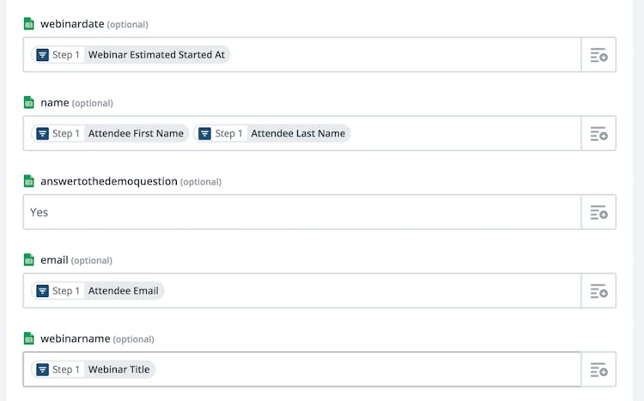The width and height of the screenshot is (644, 401).
Task: Click Google Sheets icon beside webinarname label
Action: 29,339
